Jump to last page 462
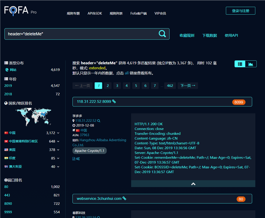This screenshot has width=265, height=218. coord(170,85)
